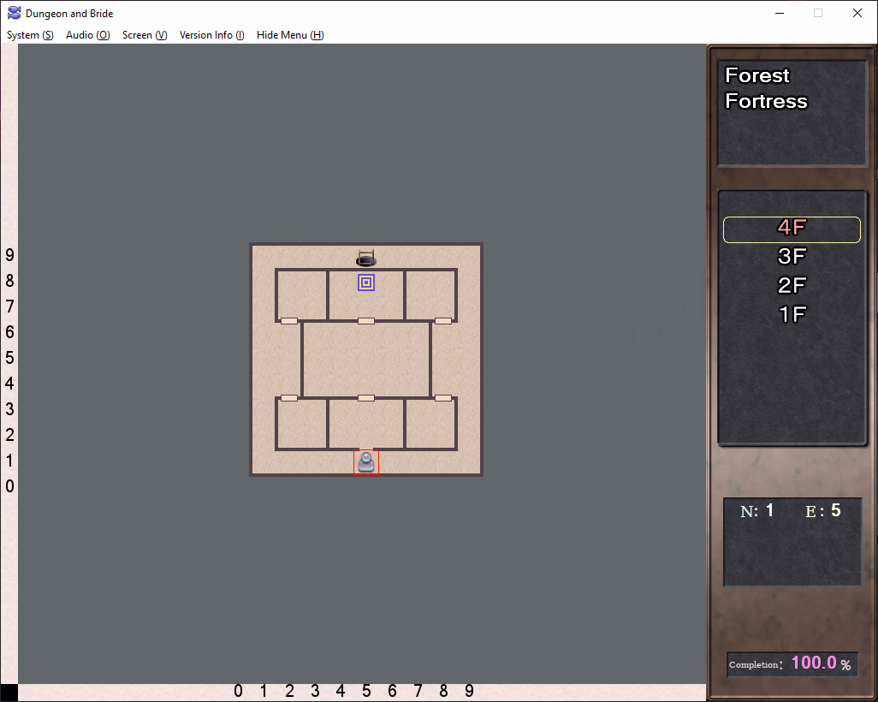This screenshot has width=878, height=702.
Task: Expand the Screen menu
Action: pyautogui.click(x=145, y=35)
